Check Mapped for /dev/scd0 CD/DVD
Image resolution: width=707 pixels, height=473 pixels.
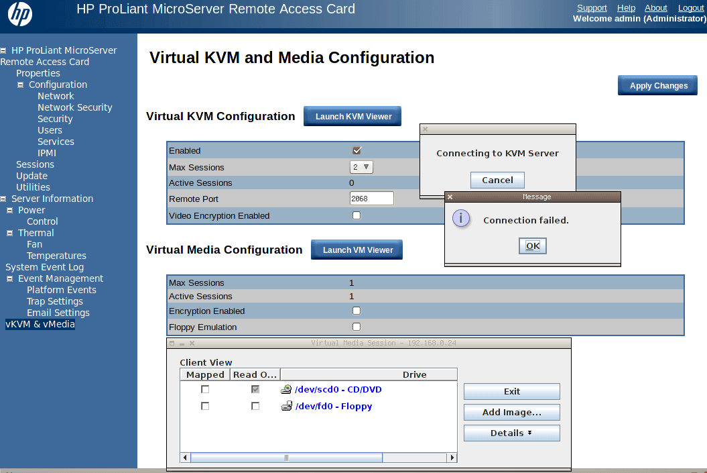[x=205, y=389]
